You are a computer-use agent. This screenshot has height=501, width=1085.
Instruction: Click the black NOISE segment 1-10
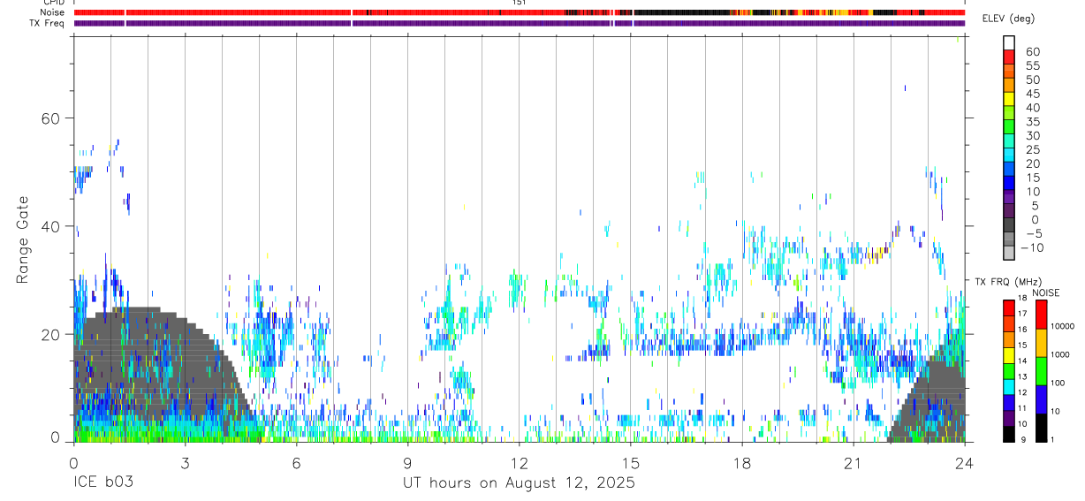1041,428
